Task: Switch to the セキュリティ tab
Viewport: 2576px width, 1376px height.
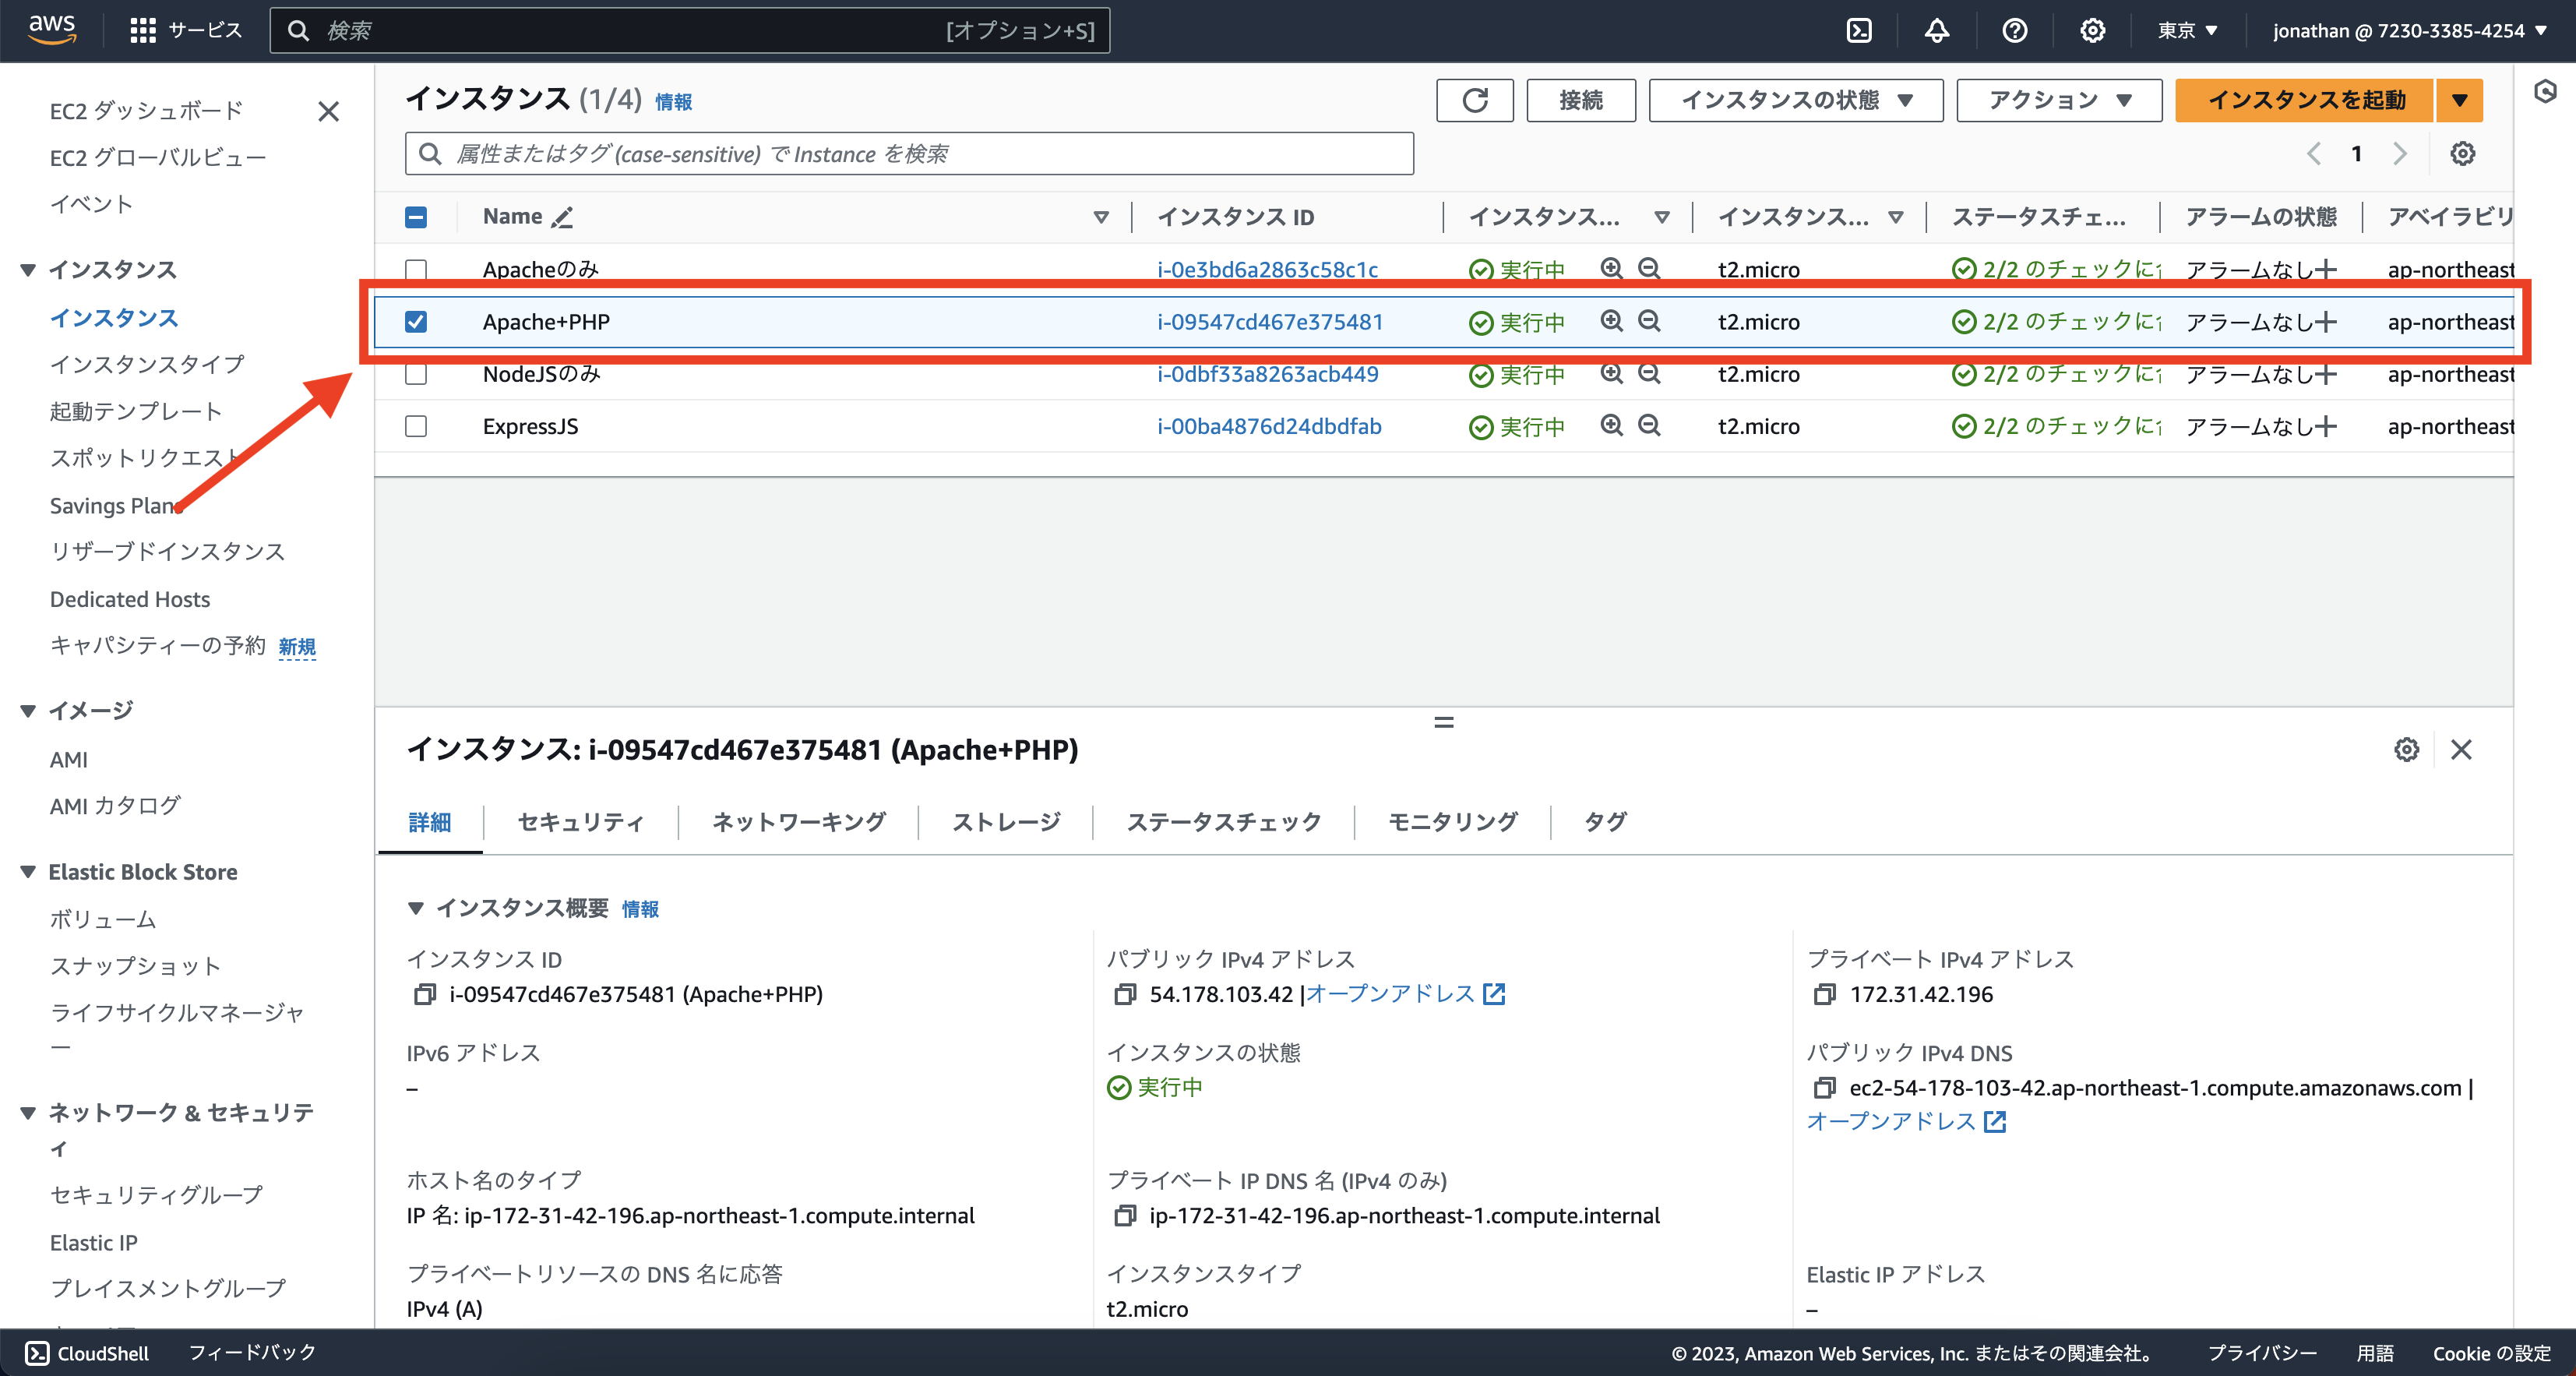Action: 580,822
